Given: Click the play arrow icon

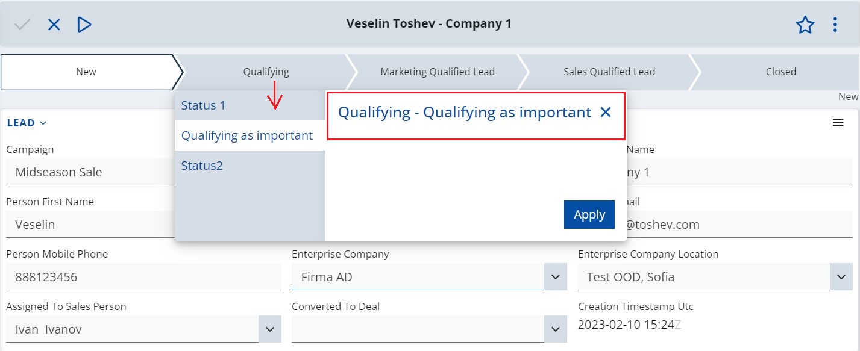Looking at the screenshot, I should pyautogui.click(x=84, y=25).
